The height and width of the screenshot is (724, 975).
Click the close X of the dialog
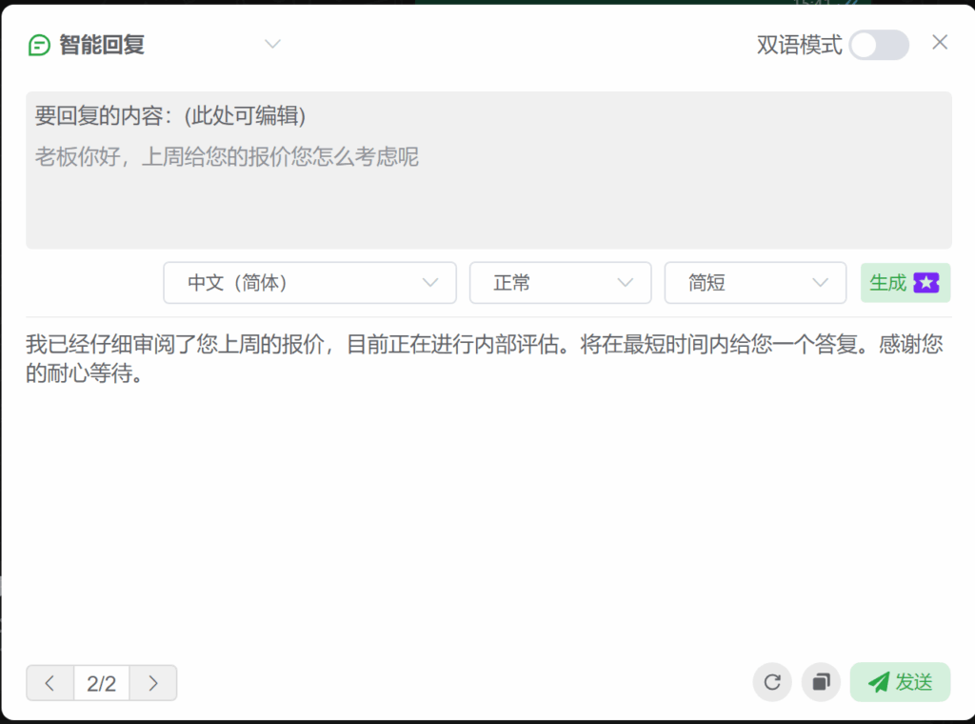coord(940,42)
